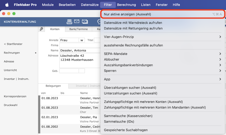Screen dimensions: 226x135
Task: Click the stacked envelopes mail icon
Action: click(x=85, y=22)
